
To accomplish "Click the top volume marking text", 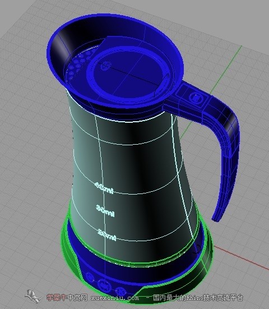I will pyautogui.click(x=104, y=188).
